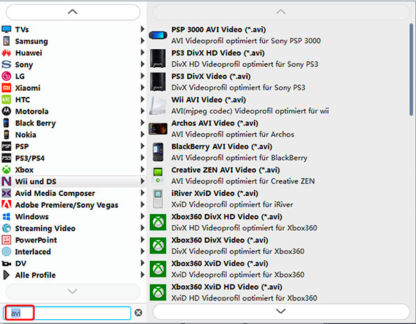Screen dimensions: 416x324
Task: Expand the Windows submenu arrow
Action: click(142, 216)
